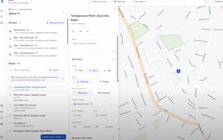Click Manage drivers button

tap(55, 23)
